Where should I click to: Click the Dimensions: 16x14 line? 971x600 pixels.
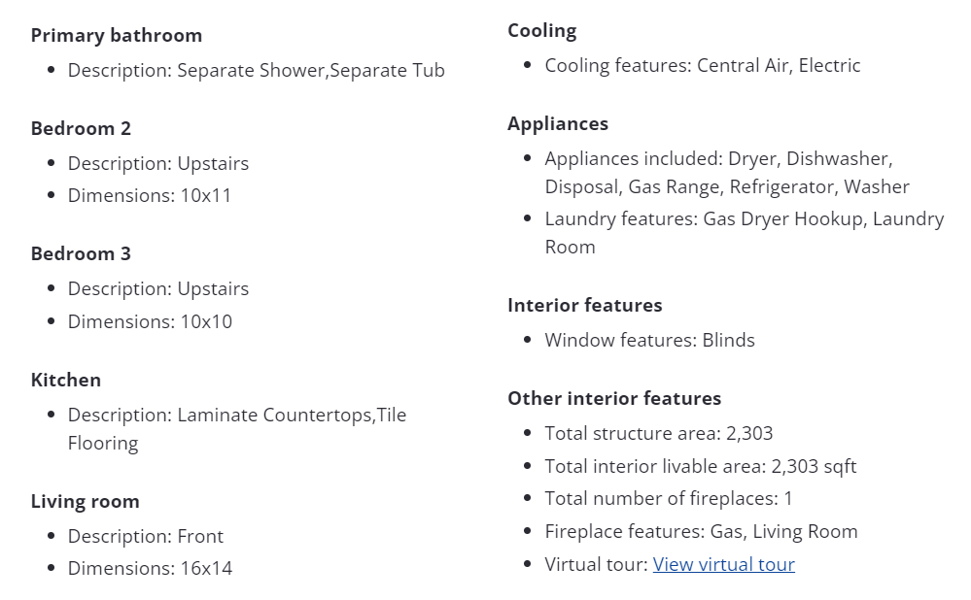150,568
